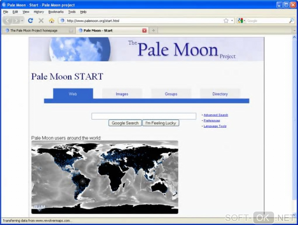Open the Bookmarks menu
This screenshot has width=298, height=225.
[x=56, y=12]
